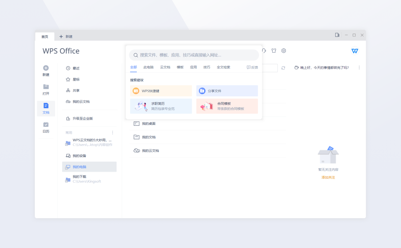Click the WPS account logo icon
Image resolution: width=401 pixels, height=248 pixels.
tap(355, 51)
